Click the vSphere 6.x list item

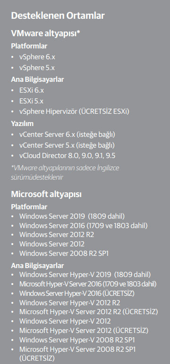pyautogui.click(x=37, y=57)
